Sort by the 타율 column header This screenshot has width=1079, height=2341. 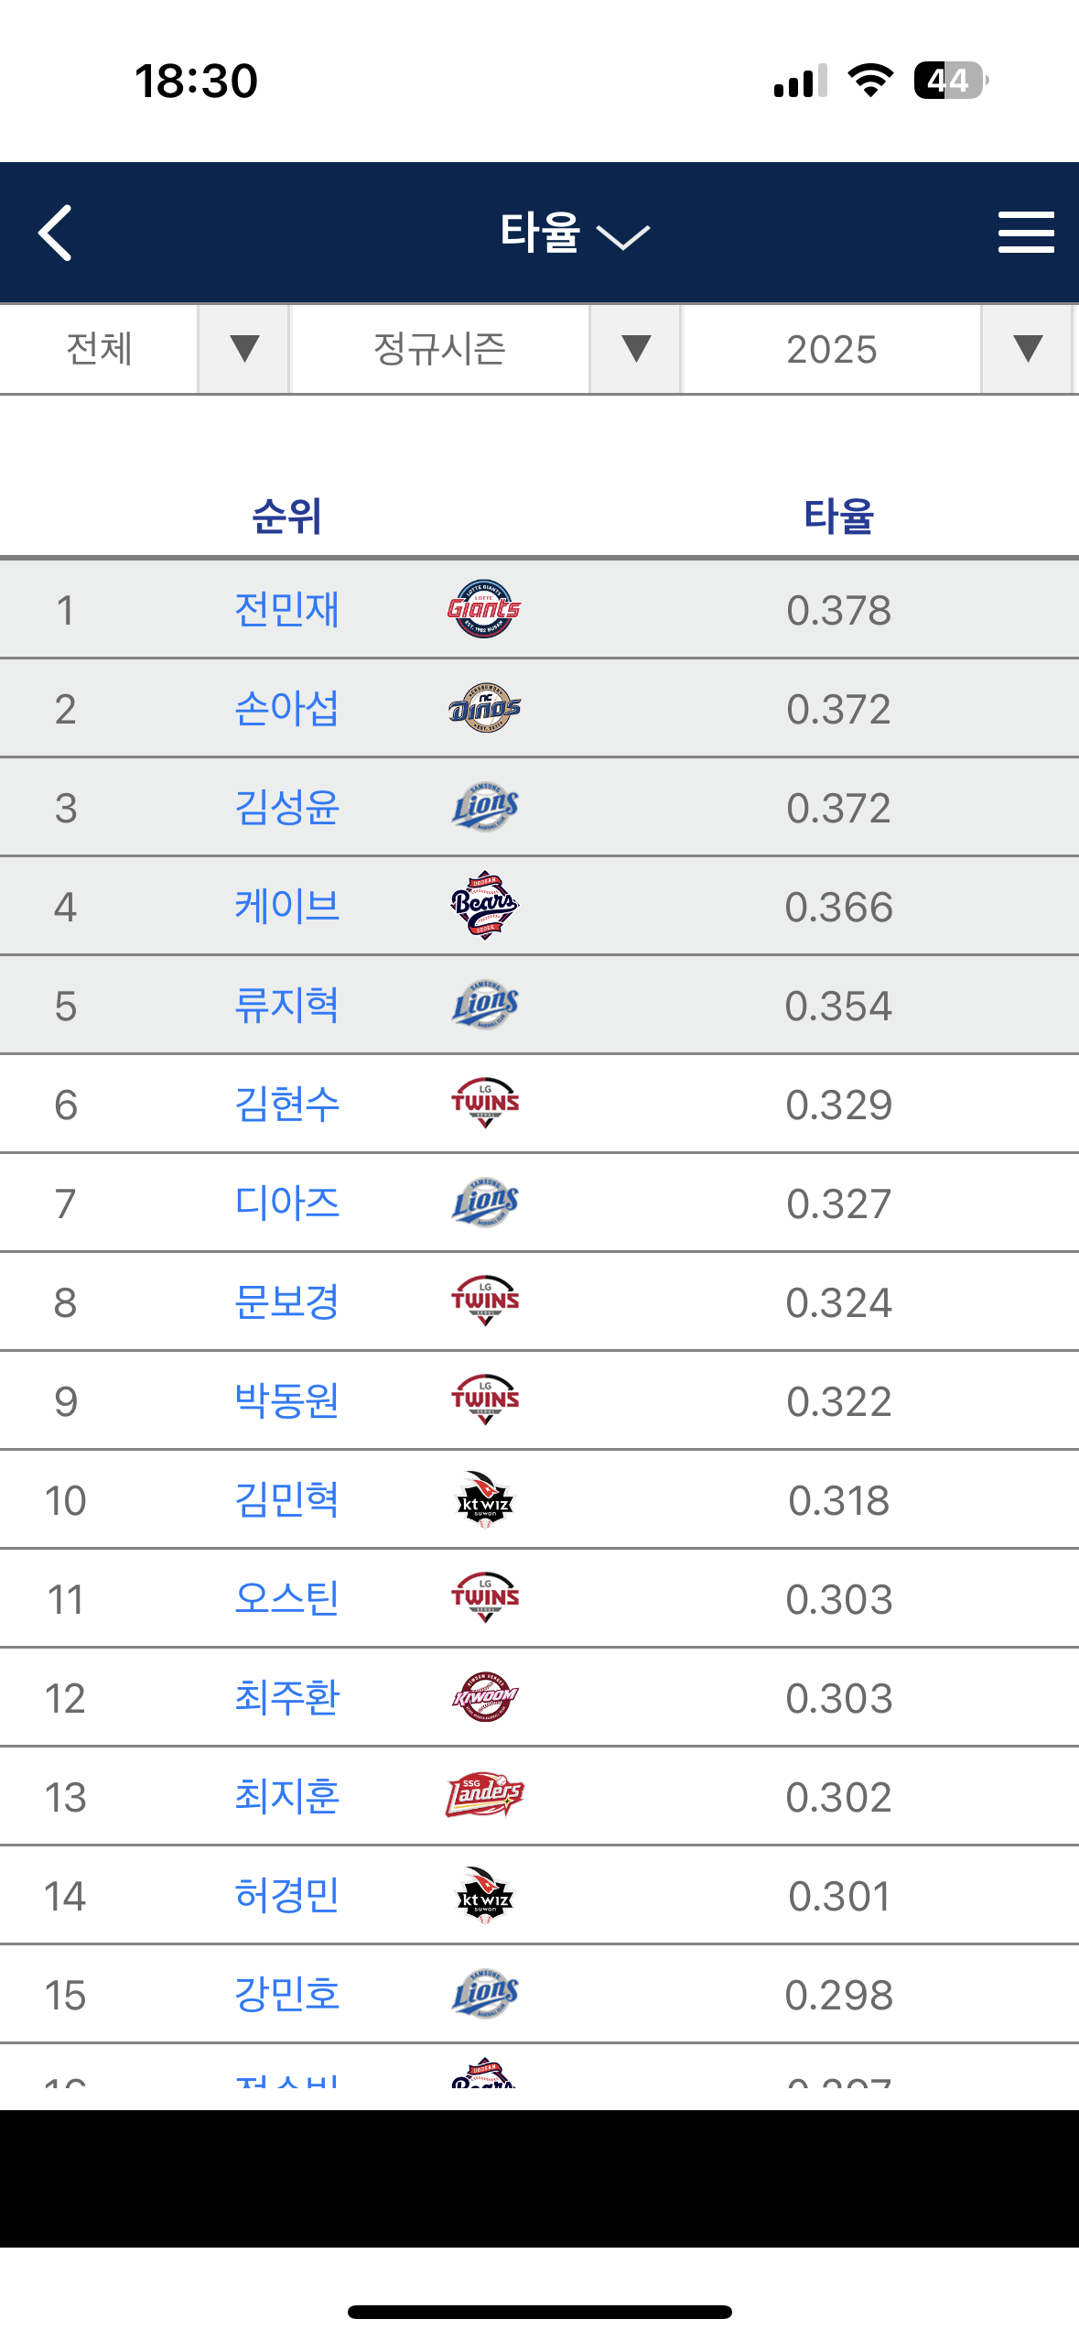coord(838,517)
